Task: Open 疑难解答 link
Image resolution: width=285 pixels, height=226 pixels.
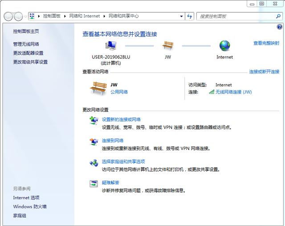Action: click(x=110, y=182)
